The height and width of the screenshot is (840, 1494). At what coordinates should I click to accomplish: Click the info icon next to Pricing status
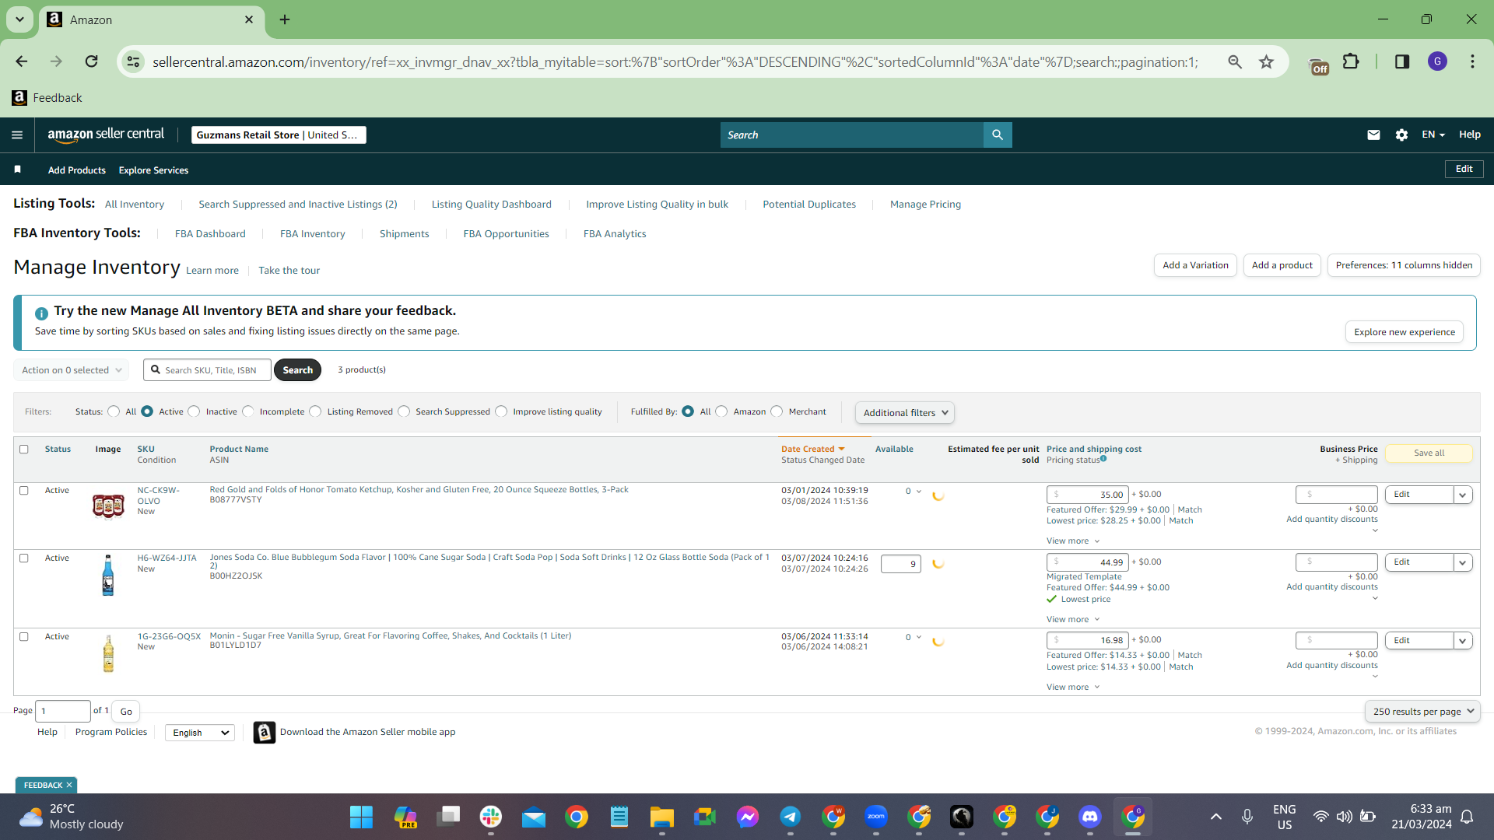coord(1103,459)
